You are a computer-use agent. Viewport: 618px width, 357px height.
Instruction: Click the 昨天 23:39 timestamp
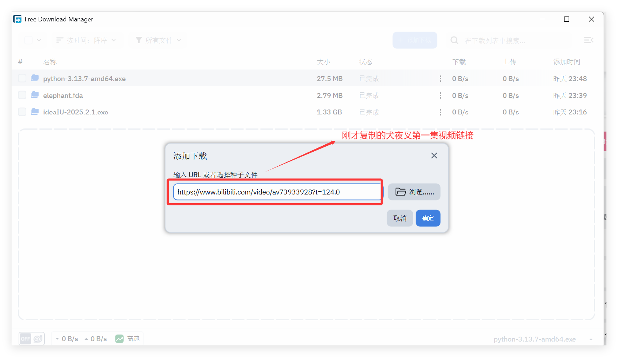click(570, 95)
